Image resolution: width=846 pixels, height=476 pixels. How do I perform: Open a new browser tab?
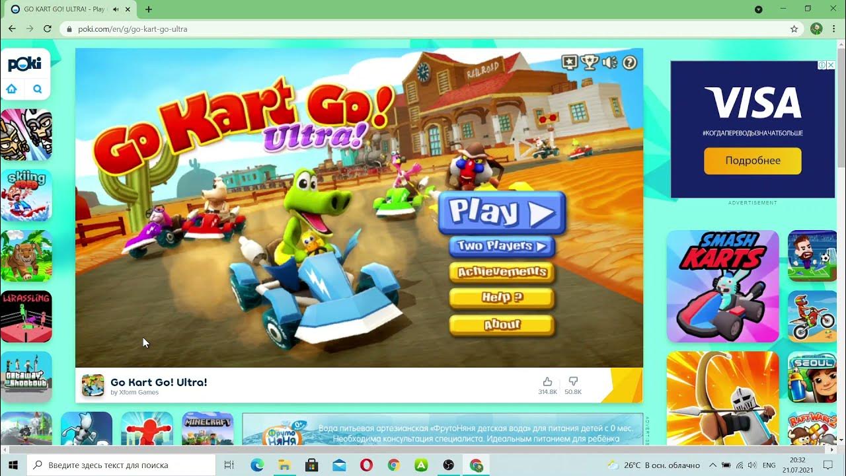click(149, 9)
